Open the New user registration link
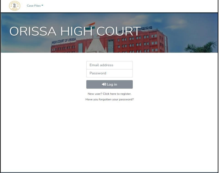The width and height of the screenshot is (219, 173). 109,94
